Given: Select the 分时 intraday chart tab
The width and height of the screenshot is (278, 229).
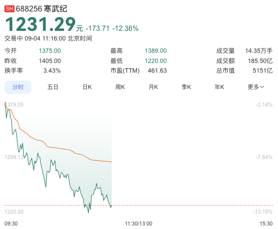Looking at the screenshot, I should point(18,87).
